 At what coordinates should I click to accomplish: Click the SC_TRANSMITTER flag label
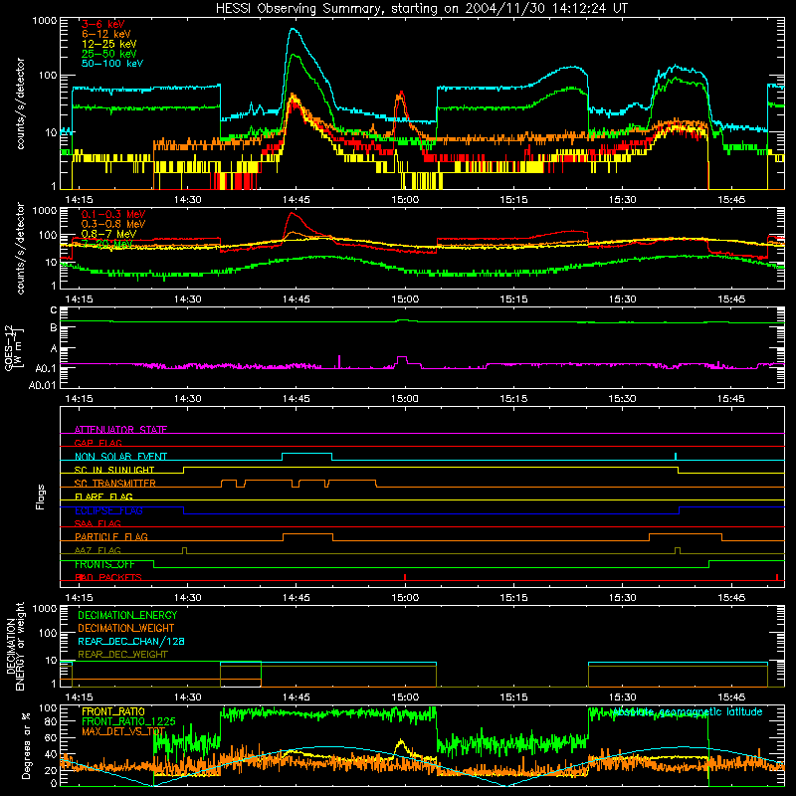[115, 484]
